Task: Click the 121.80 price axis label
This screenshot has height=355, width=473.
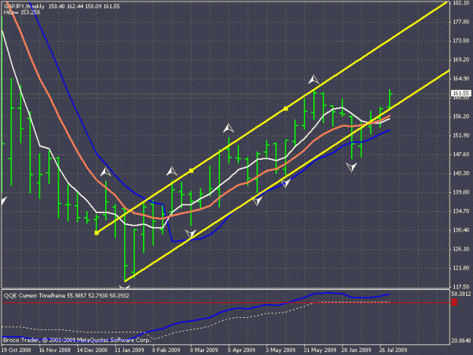Action: tap(461, 267)
